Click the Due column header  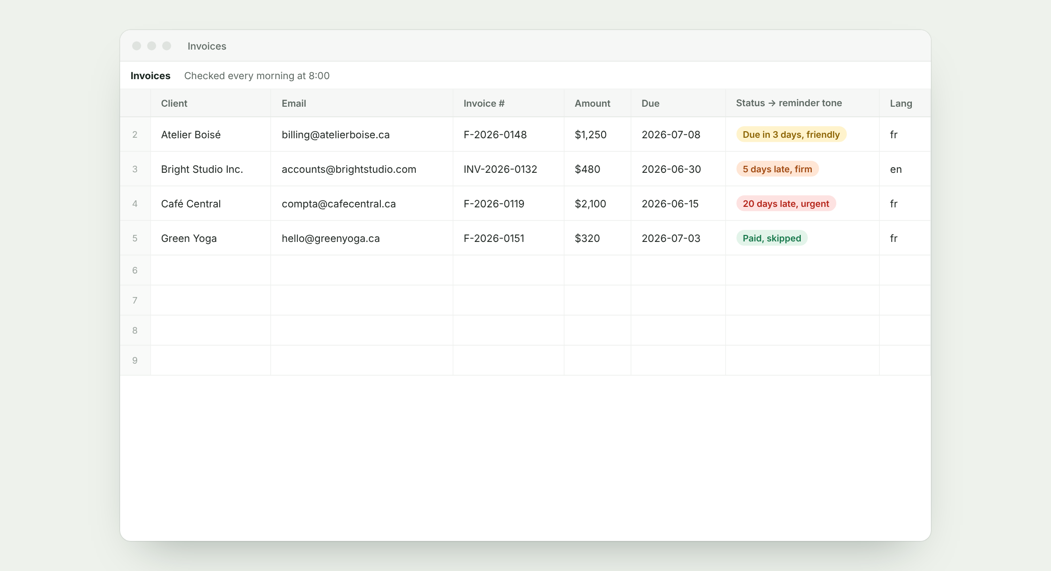point(678,103)
